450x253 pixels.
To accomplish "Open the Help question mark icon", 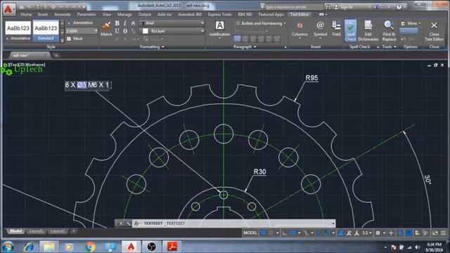I will (399, 6).
